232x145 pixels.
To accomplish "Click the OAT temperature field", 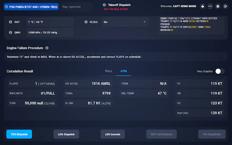I will coord(50,22).
